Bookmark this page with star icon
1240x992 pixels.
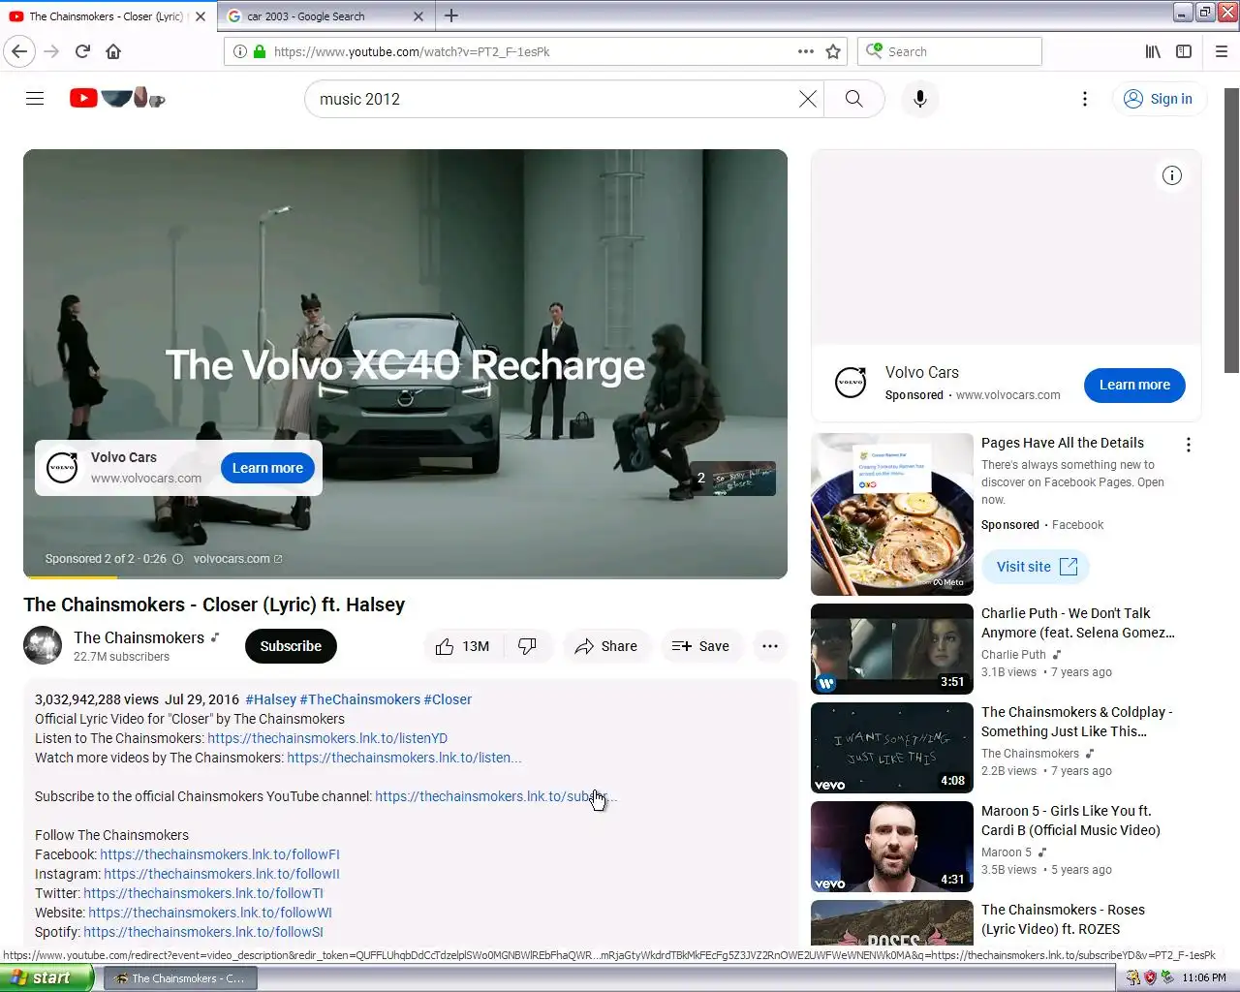pyautogui.click(x=833, y=51)
